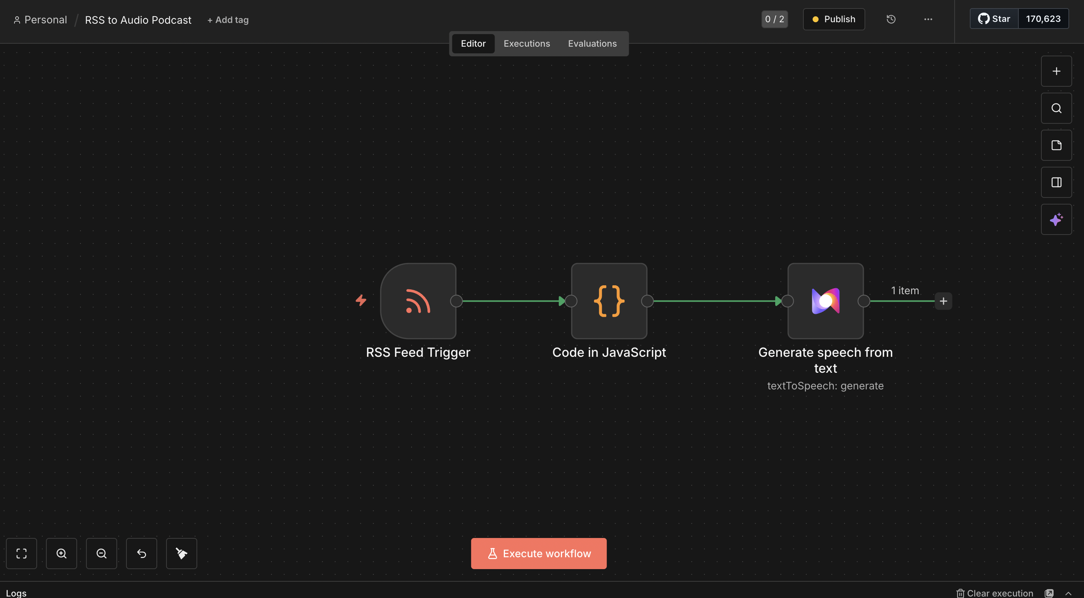This screenshot has width=1084, height=598.
Task: Publish the workflow
Action: (x=834, y=19)
